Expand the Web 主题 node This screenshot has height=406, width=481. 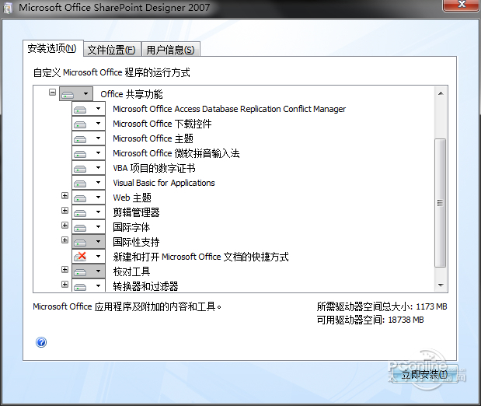click(x=64, y=196)
